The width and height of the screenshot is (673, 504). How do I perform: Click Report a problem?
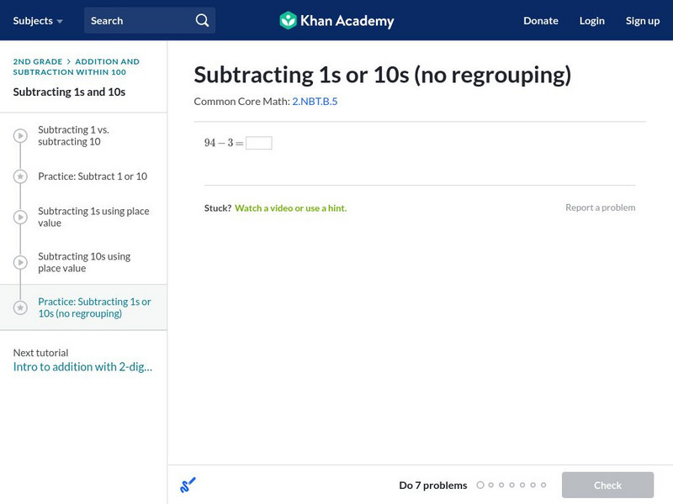pos(600,207)
